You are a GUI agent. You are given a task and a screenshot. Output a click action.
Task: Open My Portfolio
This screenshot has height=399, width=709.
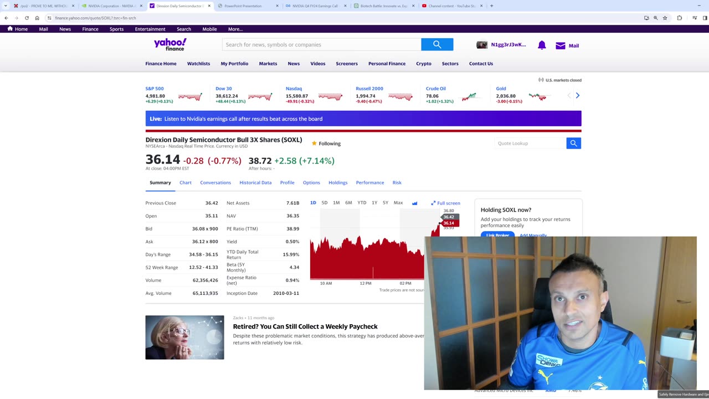[234, 63]
